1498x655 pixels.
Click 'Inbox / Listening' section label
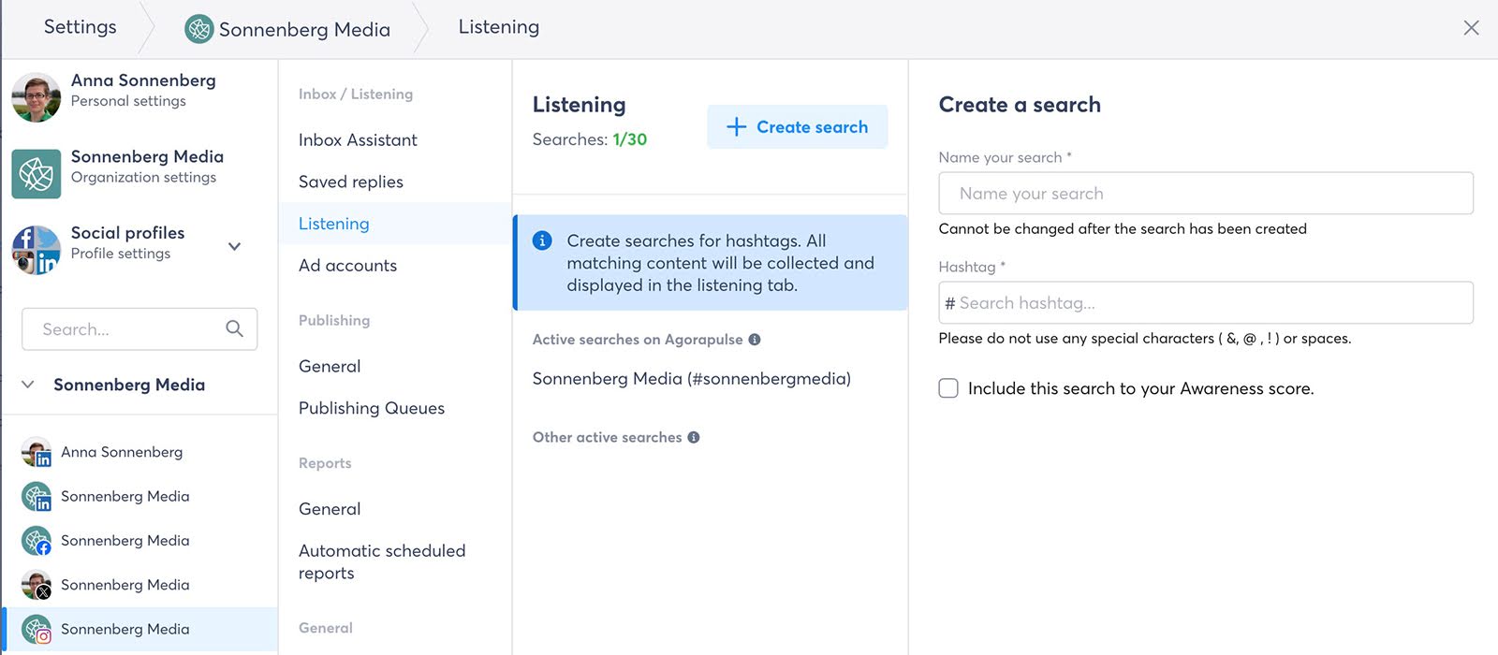356,95
